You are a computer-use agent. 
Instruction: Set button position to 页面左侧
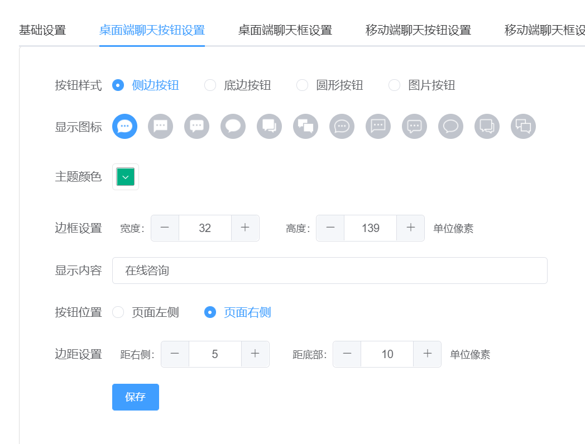[118, 312]
